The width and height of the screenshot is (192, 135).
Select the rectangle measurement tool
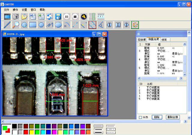(33, 25)
